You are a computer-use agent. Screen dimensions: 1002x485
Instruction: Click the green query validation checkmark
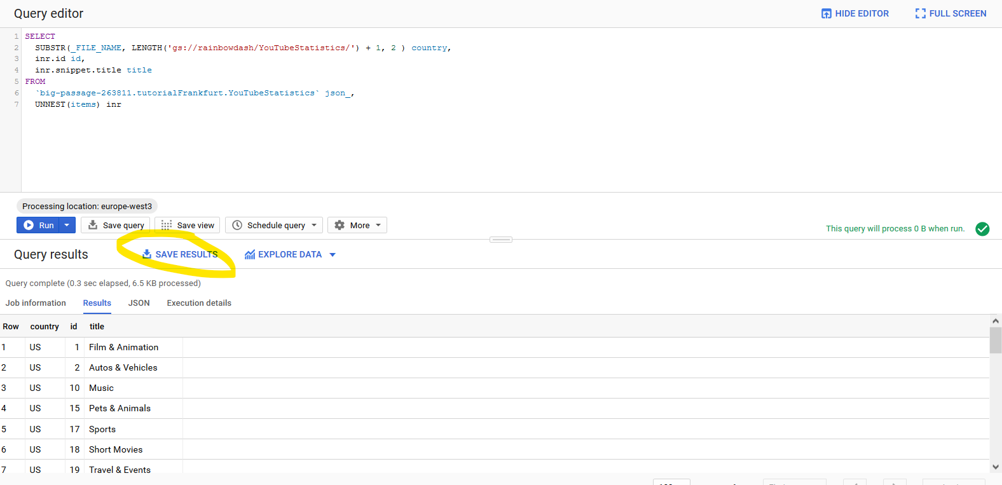point(982,229)
